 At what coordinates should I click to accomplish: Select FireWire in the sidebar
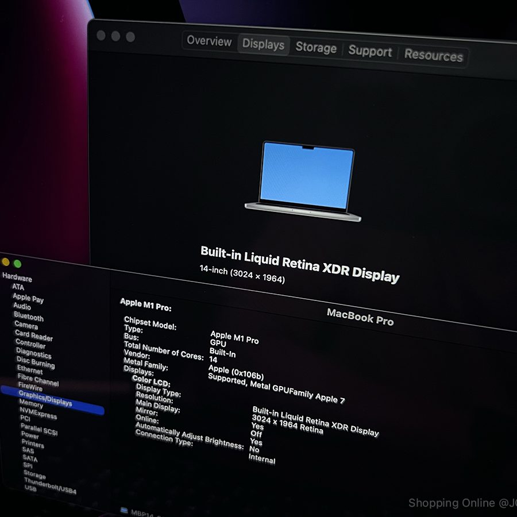pos(30,387)
